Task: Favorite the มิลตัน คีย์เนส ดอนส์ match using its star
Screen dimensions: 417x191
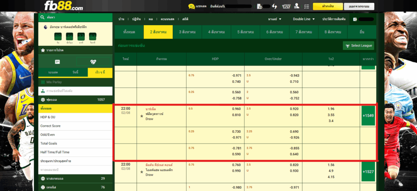Action: [142, 172]
